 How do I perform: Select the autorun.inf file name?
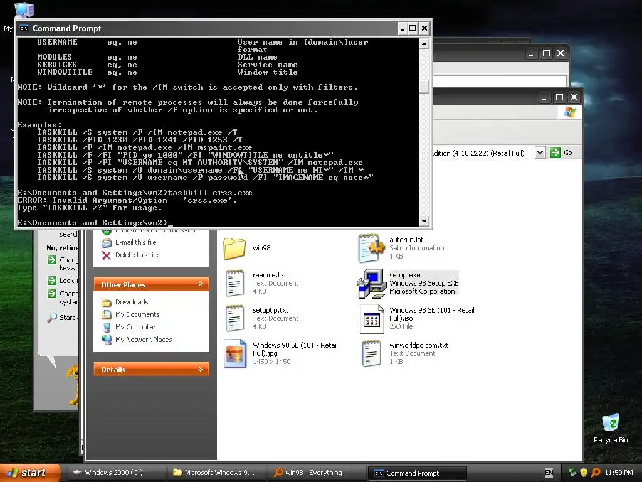pos(406,240)
